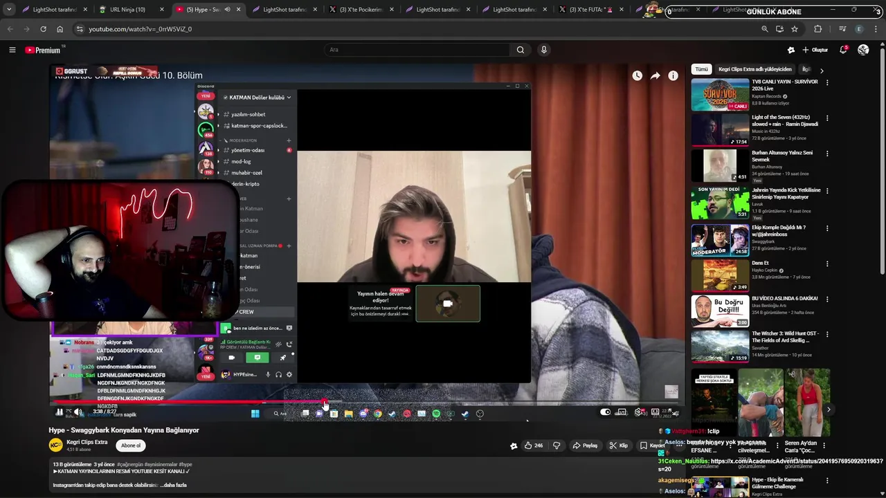Toggle subtitles in the player
This screenshot has width=886, height=498.
click(x=622, y=412)
